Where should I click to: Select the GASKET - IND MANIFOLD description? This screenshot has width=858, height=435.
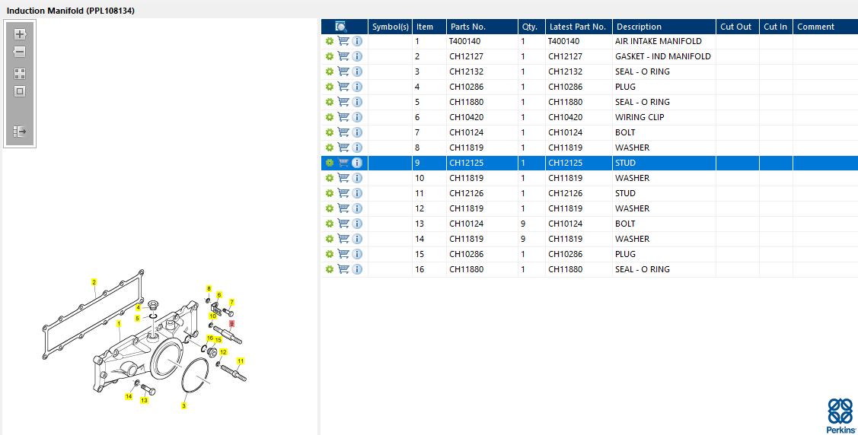(662, 56)
